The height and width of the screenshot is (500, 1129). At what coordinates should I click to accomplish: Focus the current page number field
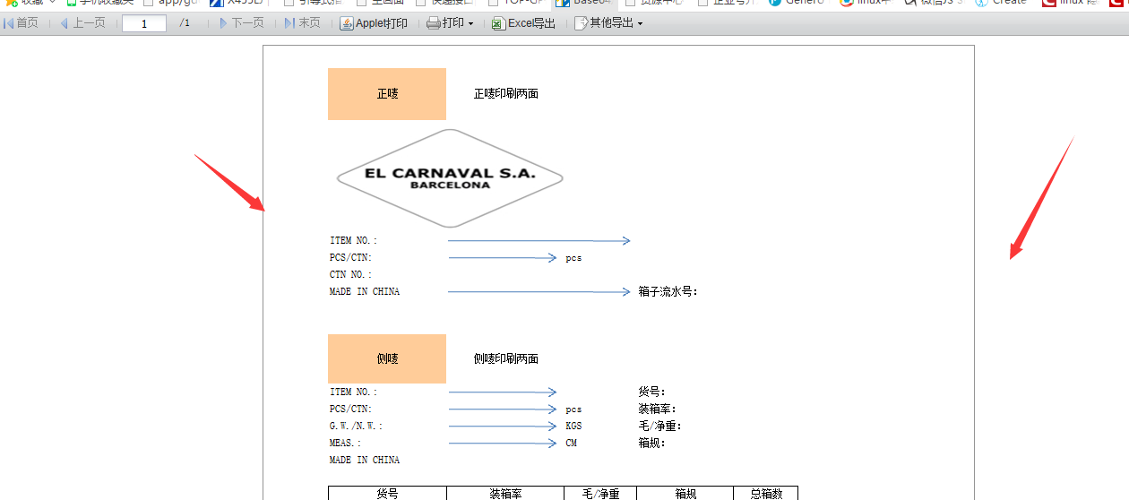(143, 23)
